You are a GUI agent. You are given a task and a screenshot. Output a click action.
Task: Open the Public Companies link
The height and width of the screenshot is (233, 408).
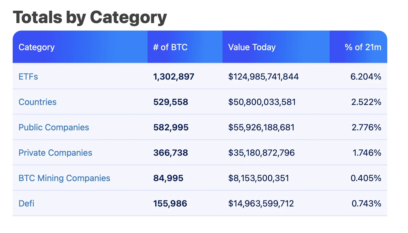click(54, 127)
